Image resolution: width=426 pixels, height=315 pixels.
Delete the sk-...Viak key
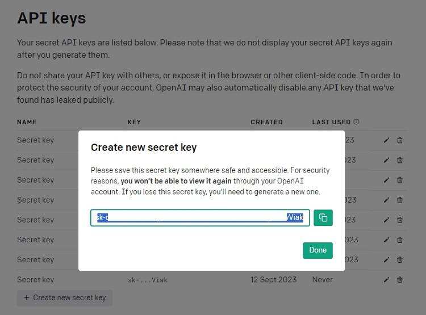pos(400,279)
